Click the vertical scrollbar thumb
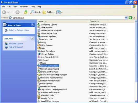This screenshot has height=103, width=138. pos(136,52)
